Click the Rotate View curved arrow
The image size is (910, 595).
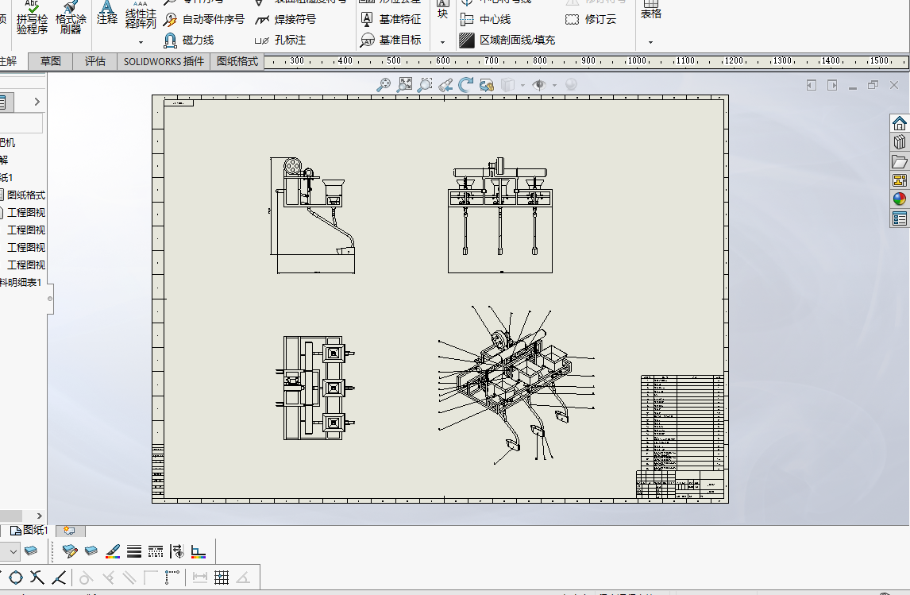click(x=465, y=85)
